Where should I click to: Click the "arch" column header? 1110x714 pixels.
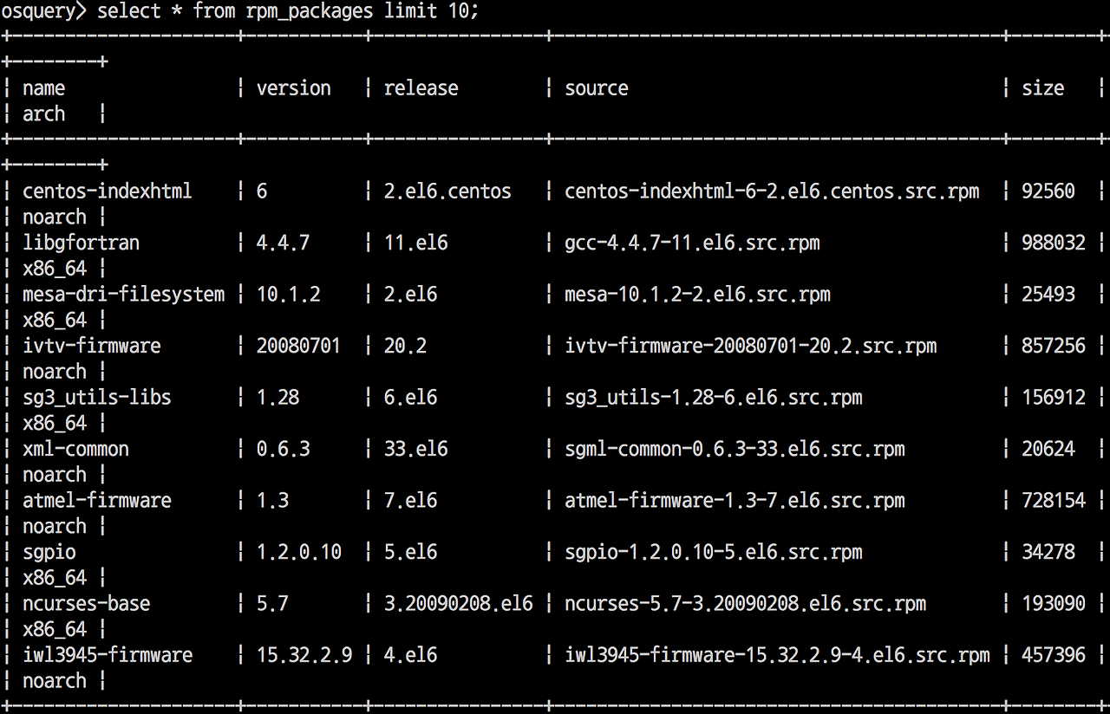[43, 114]
